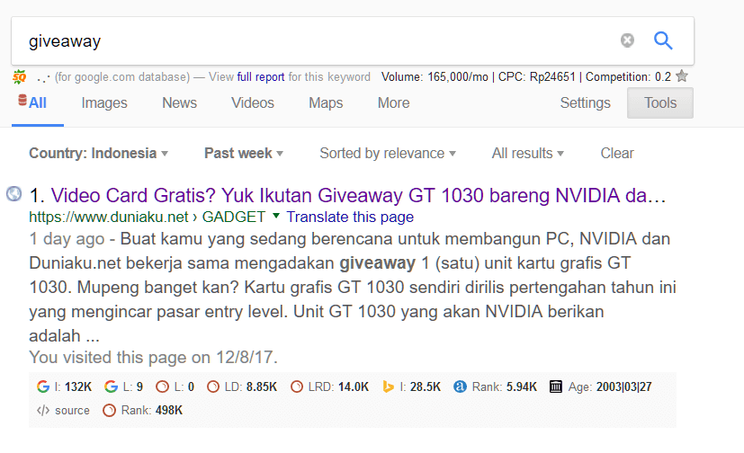Open Google index value 132K

(x=64, y=386)
